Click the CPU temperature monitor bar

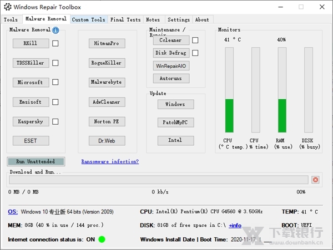tap(229, 90)
